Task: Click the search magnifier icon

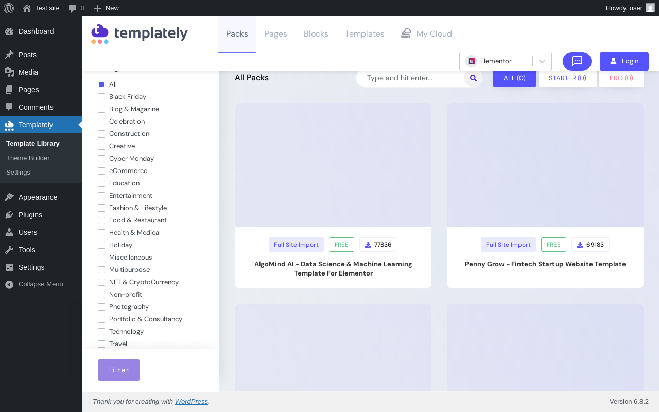Action: tap(473, 78)
